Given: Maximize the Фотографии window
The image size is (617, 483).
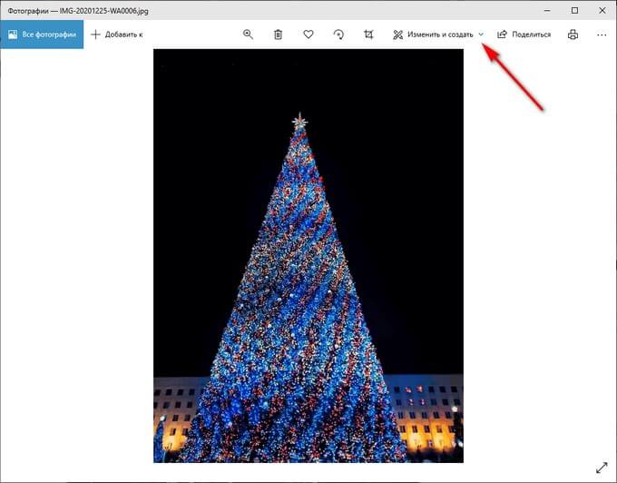Looking at the screenshot, I should click(574, 11).
